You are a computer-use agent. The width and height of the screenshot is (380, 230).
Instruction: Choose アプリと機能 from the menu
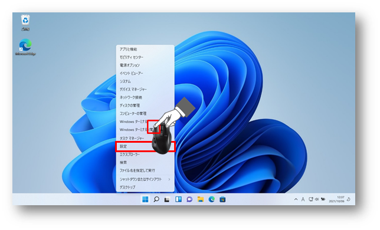(x=145, y=49)
